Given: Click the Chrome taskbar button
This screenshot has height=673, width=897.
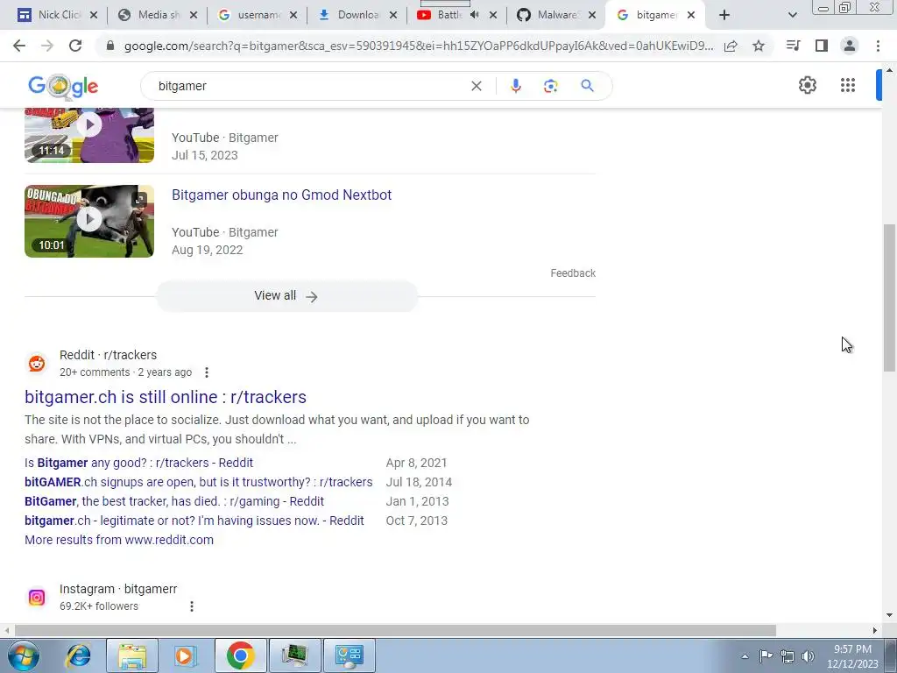Looking at the screenshot, I should [x=240, y=655].
